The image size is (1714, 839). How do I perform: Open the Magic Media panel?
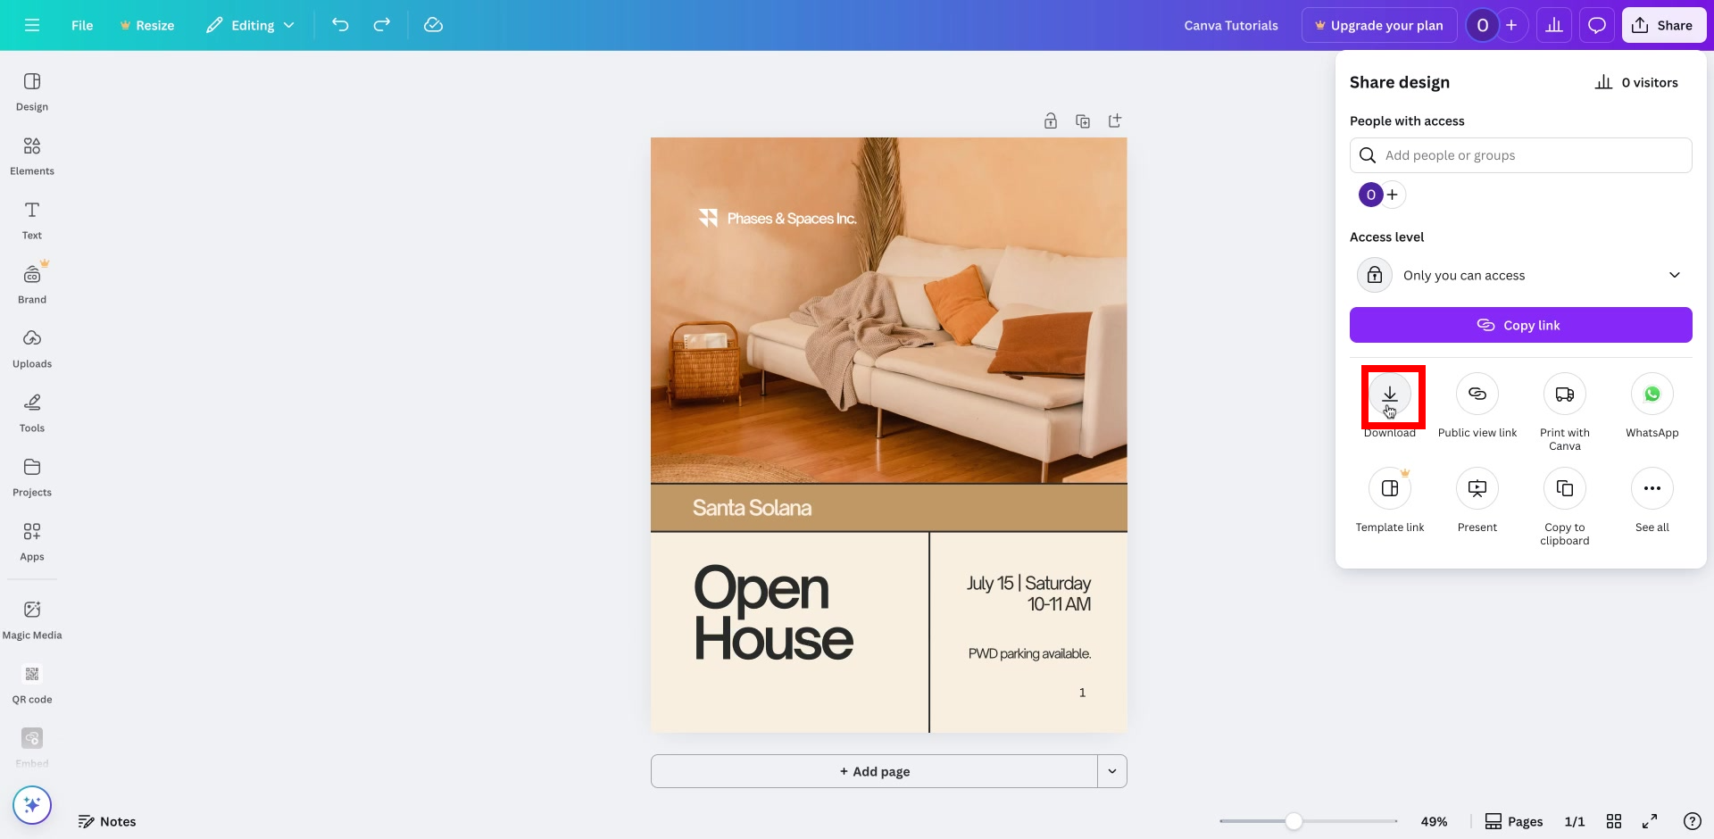coord(31,618)
